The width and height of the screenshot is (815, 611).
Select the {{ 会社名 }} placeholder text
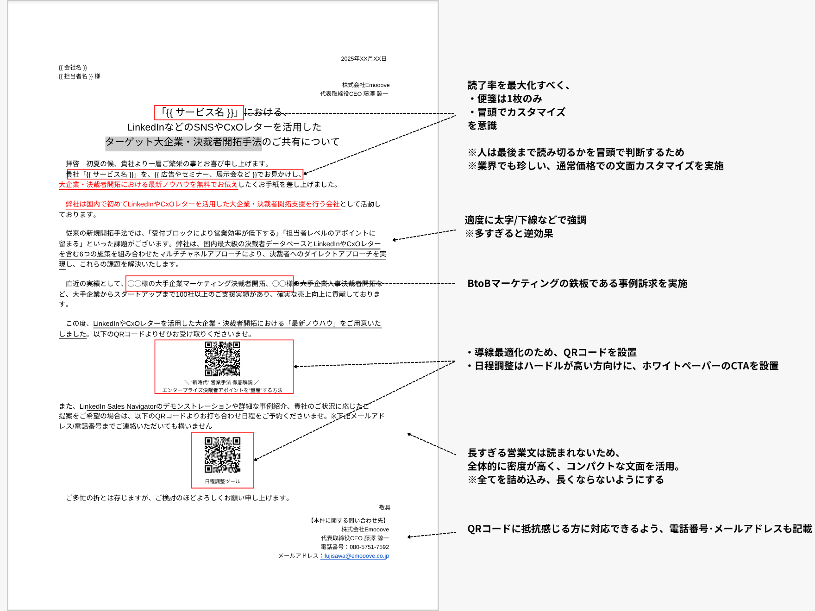(73, 68)
